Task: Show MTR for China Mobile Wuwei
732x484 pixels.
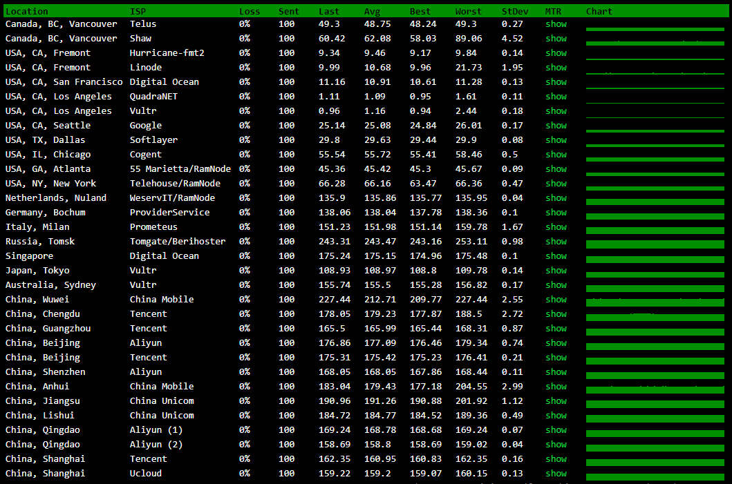Action: [556, 299]
